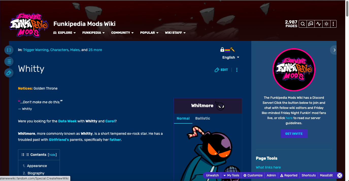
Task: Follow the father link
Action: pyautogui.click(x=115, y=140)
